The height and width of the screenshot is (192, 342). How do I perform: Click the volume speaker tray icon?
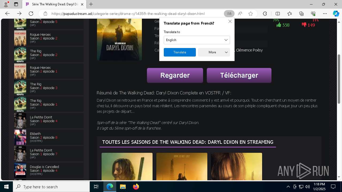point(307,187)
